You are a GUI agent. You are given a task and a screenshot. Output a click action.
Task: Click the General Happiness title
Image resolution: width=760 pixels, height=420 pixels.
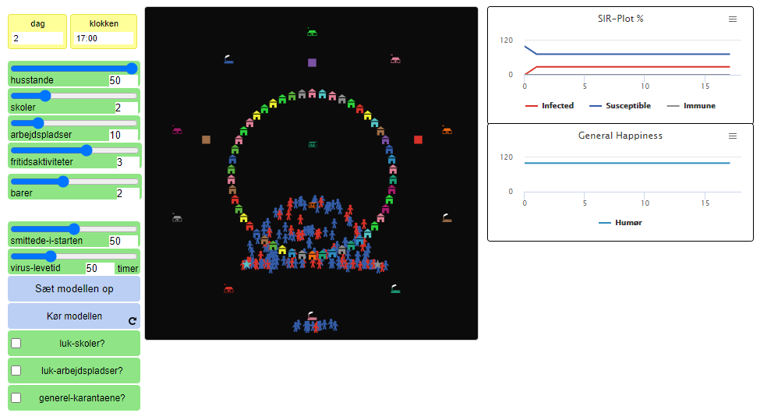[620, 136]
